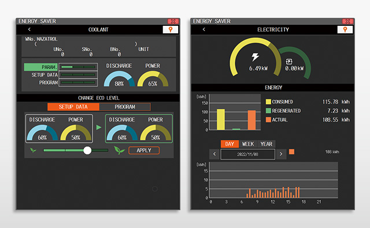Screen dimensions: 370x228
Task: Apply the eco level change
Action: click(144, 150)
